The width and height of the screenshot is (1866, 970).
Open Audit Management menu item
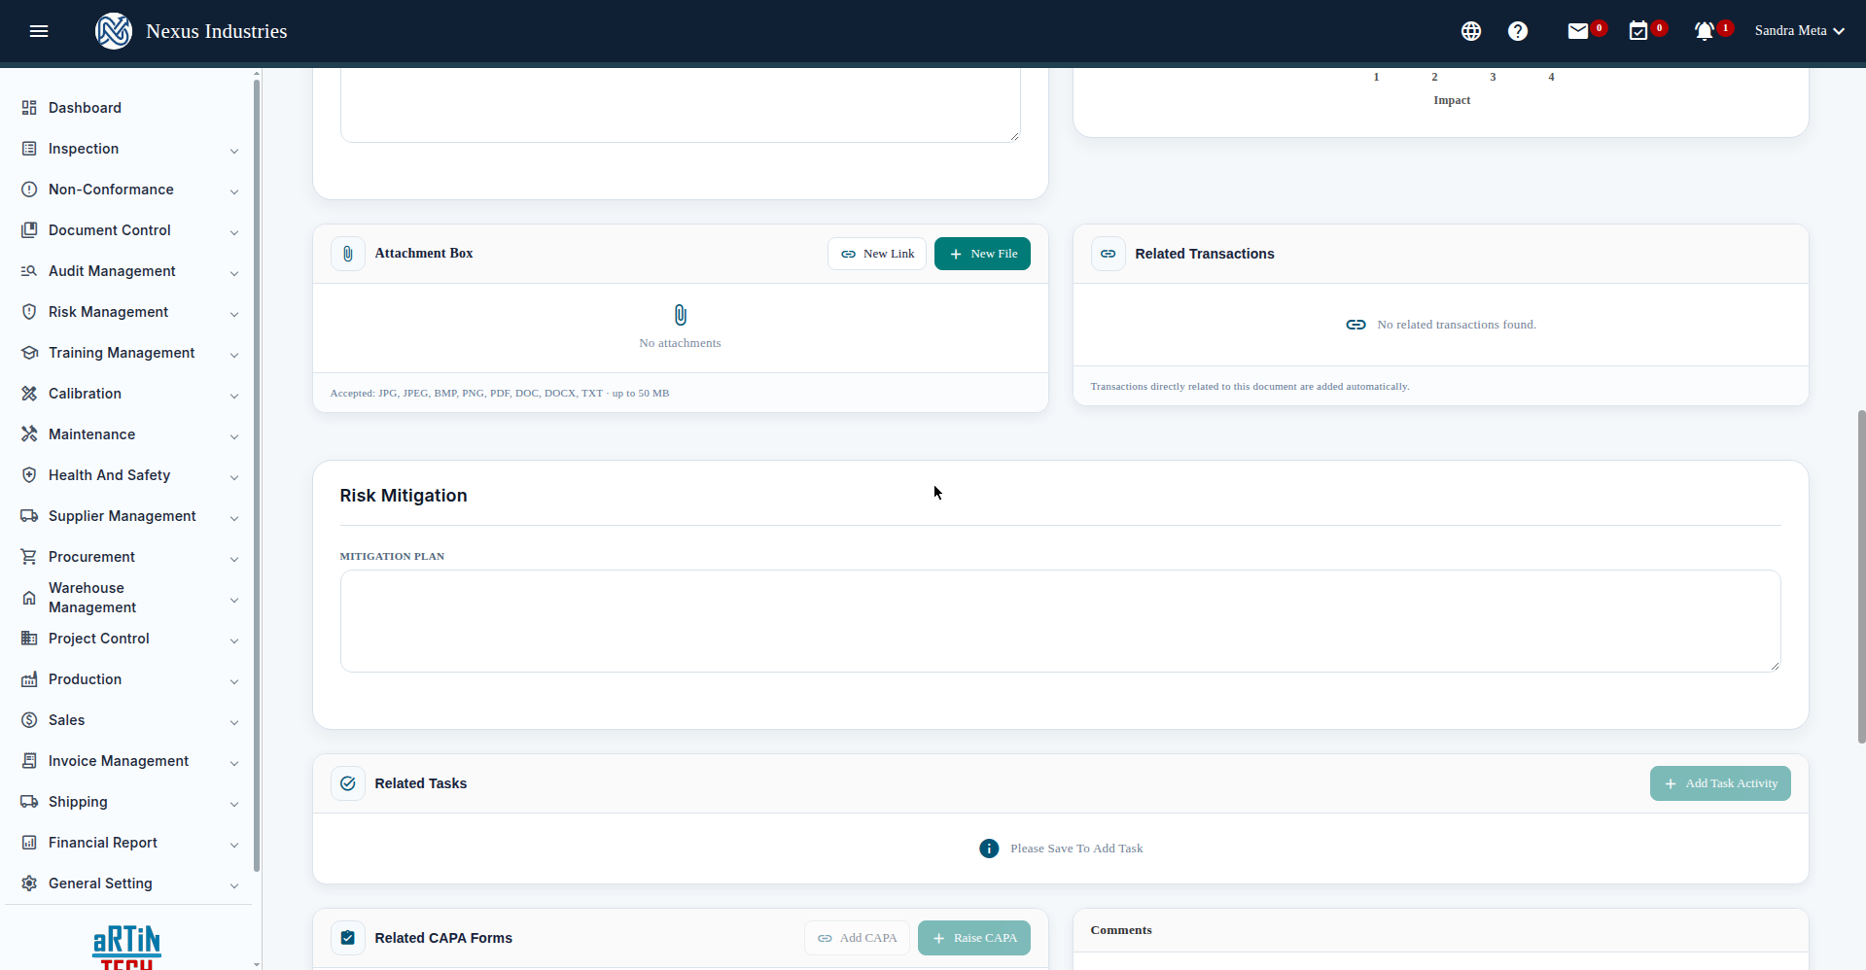point(129,271)
